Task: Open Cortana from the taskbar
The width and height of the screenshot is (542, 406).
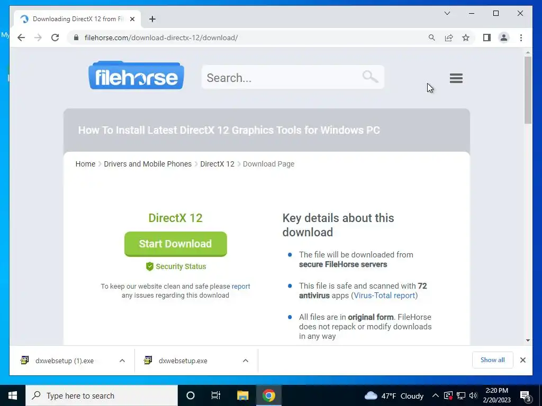Action: (x=190, y=395)
